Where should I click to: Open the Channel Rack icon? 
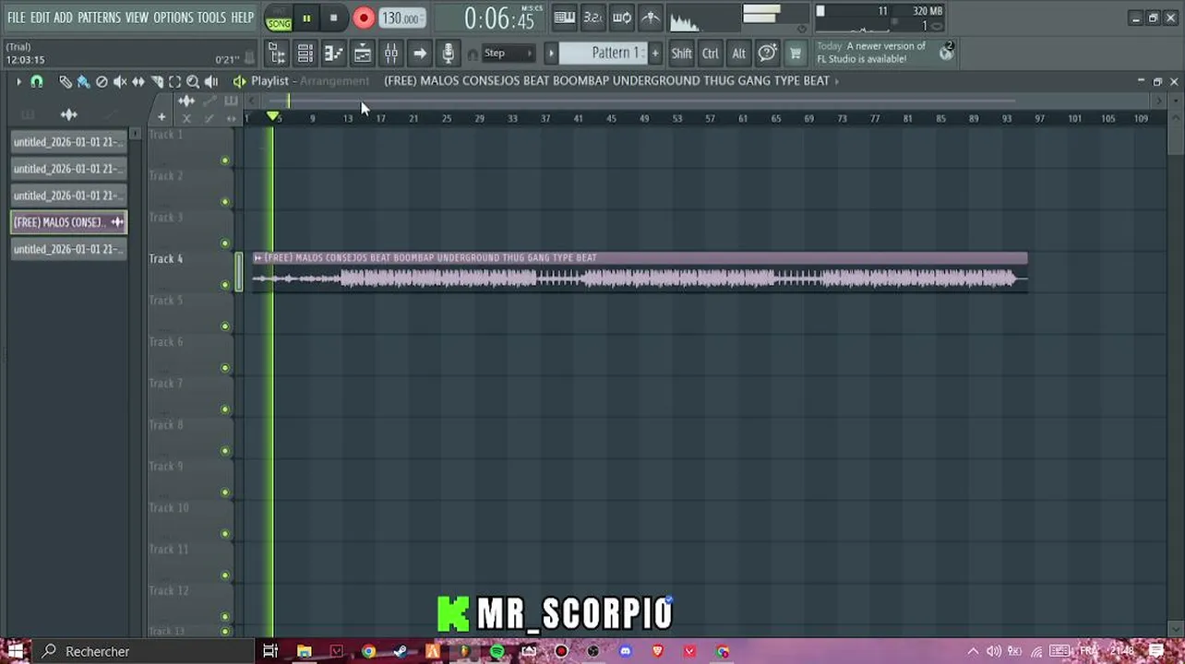click(305, 53)
